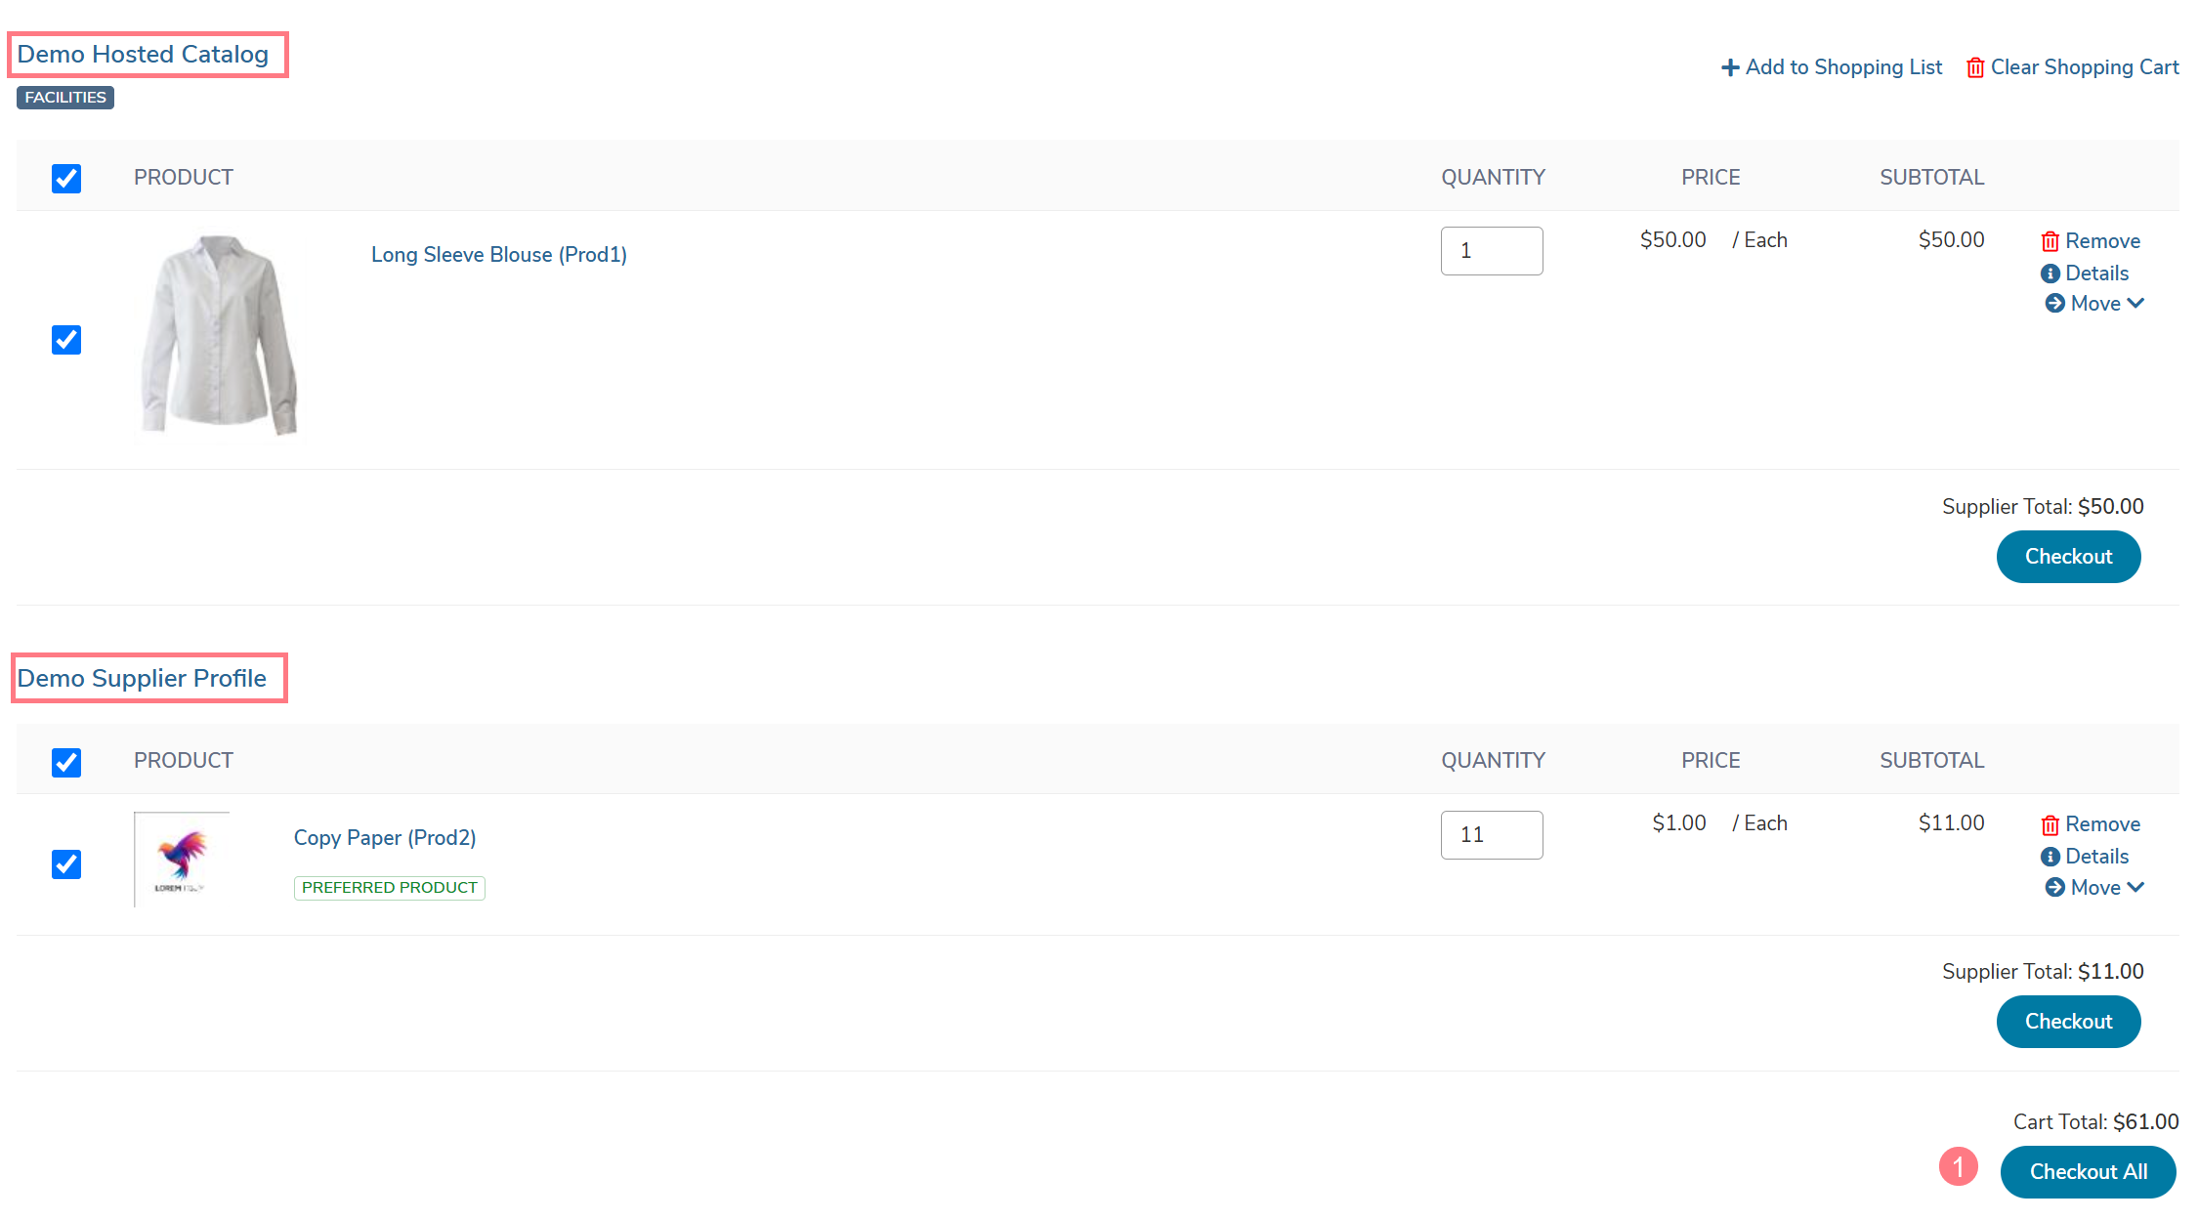Click the Move arrow icon for Long Sleeve Blouse
This screenshot has width=2198, height=1220.
(2055, 304)
